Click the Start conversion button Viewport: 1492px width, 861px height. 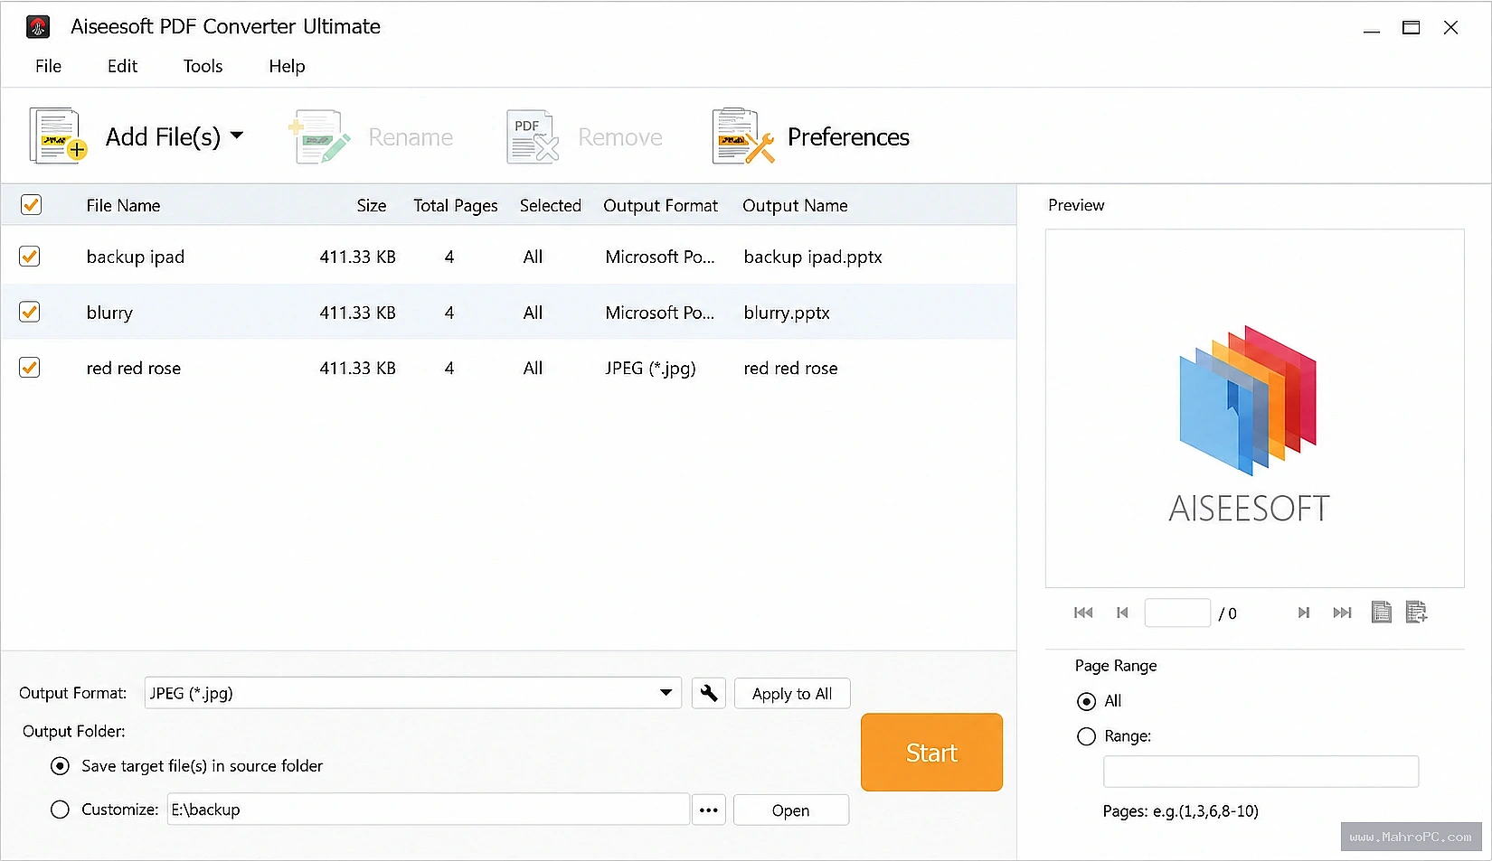(931, 753)
